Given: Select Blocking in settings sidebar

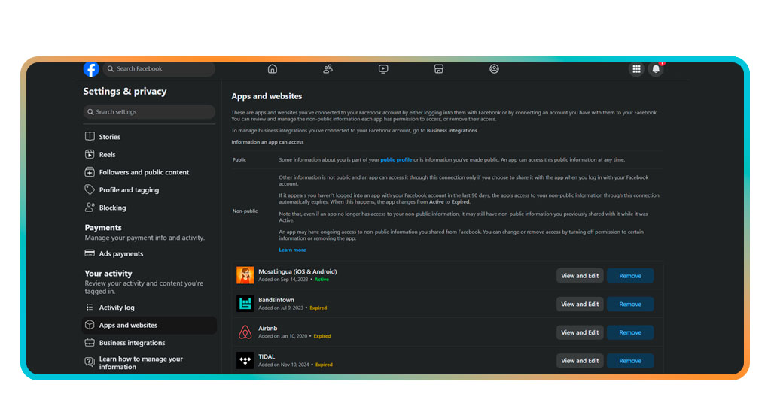Looking at the screenshot, I should (x=112, y=208).
